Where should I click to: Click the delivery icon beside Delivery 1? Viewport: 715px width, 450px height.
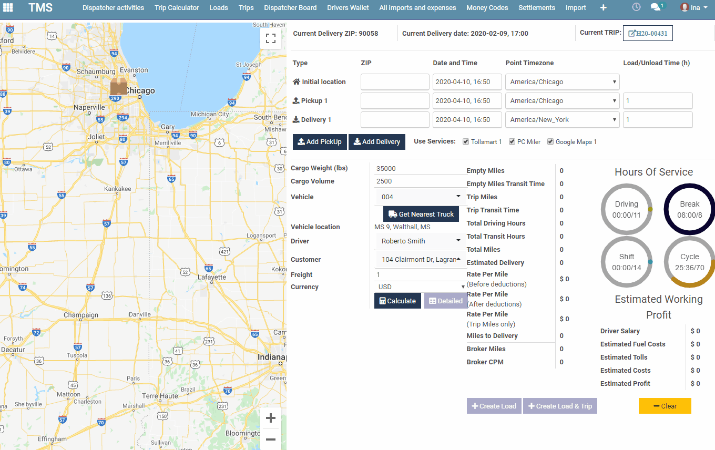coord(297,119)
